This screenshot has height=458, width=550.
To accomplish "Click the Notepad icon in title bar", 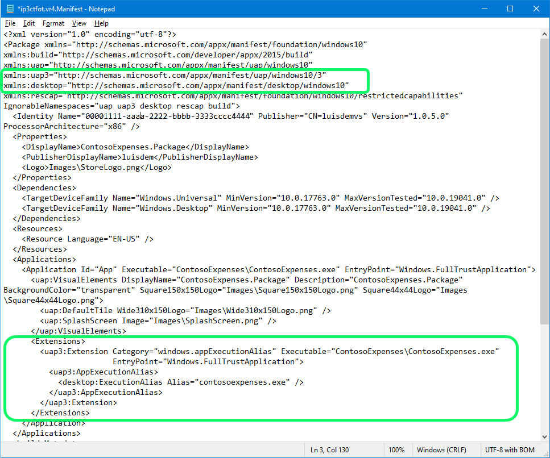I will (x=10, y=9).
